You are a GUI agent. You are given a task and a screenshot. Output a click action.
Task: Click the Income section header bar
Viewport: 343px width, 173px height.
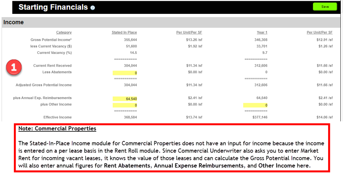pyautogui.click(x=171, y=22)
